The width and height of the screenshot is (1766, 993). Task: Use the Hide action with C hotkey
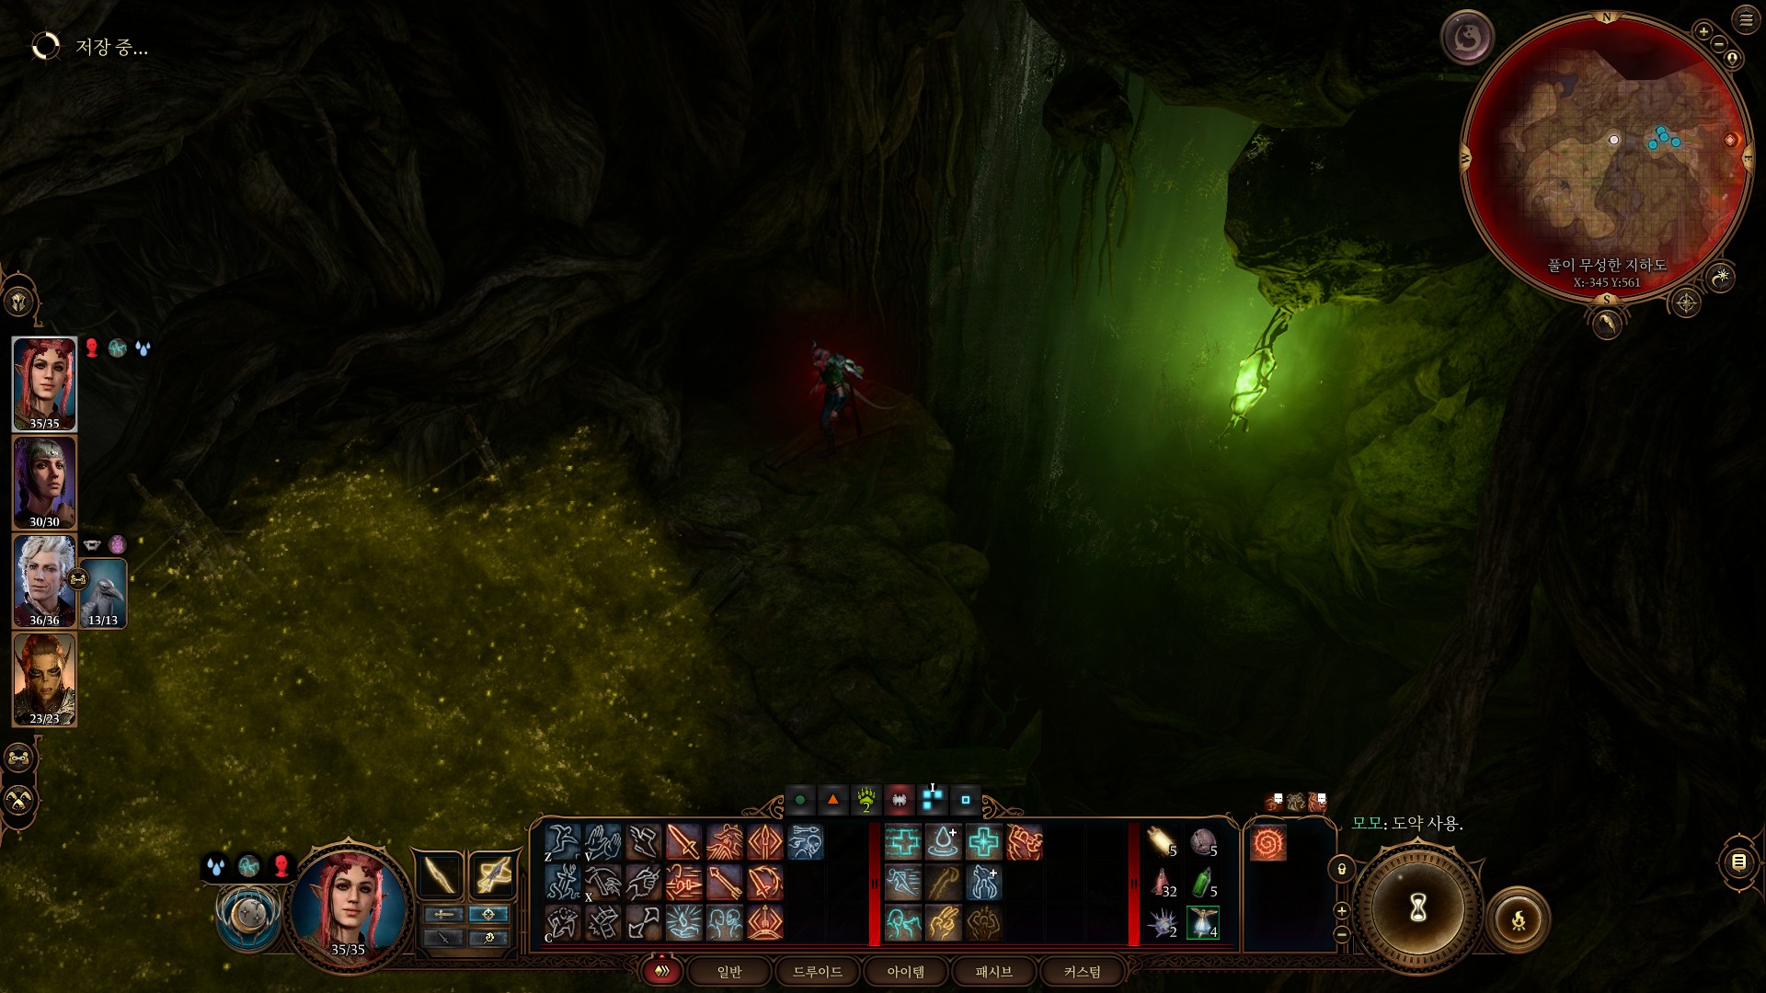[x=562, y=922]
